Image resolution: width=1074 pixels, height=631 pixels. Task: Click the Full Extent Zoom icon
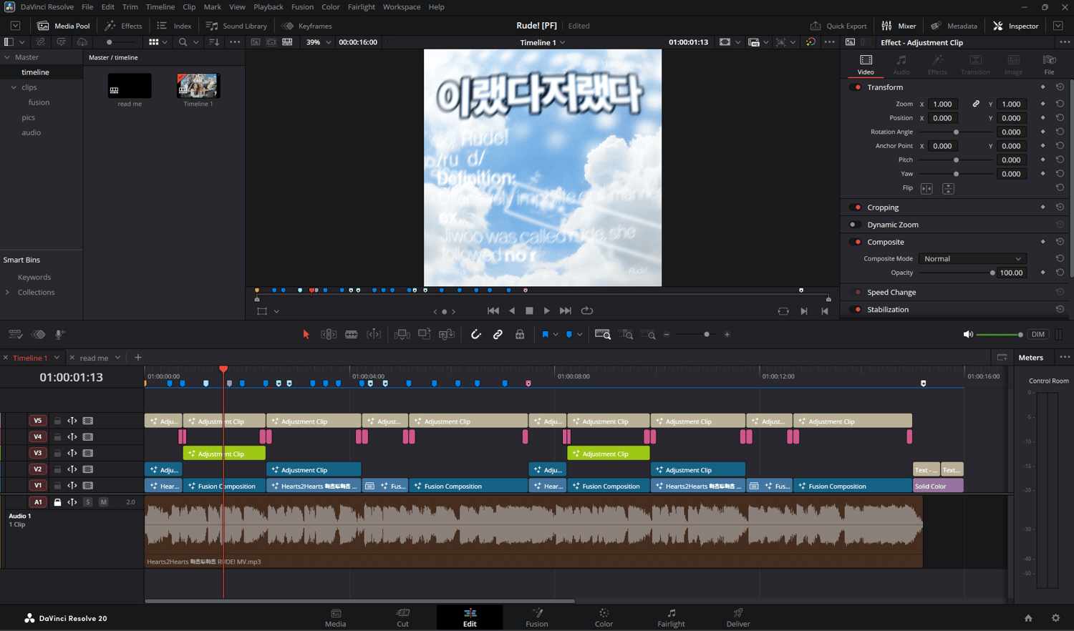pos(603,334)
